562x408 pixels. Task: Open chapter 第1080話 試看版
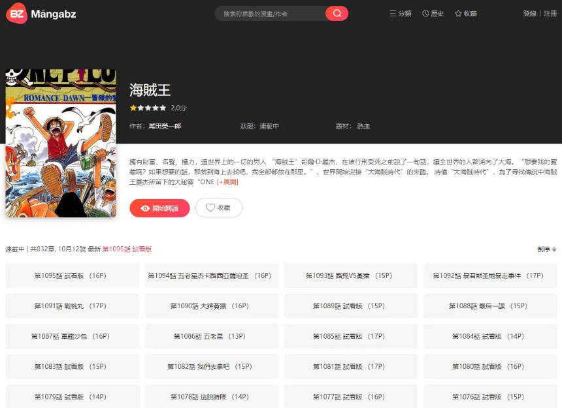point(490,366)
